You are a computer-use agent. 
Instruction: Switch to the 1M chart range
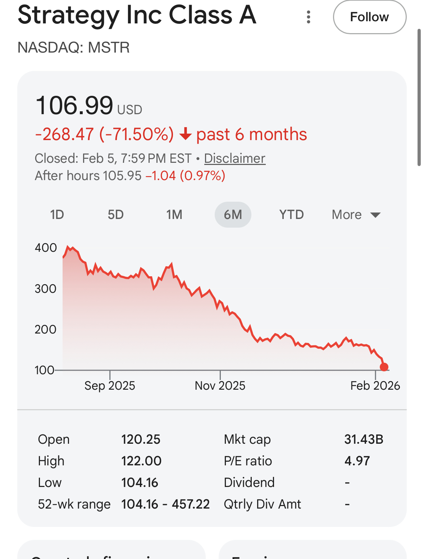(174, 215)
